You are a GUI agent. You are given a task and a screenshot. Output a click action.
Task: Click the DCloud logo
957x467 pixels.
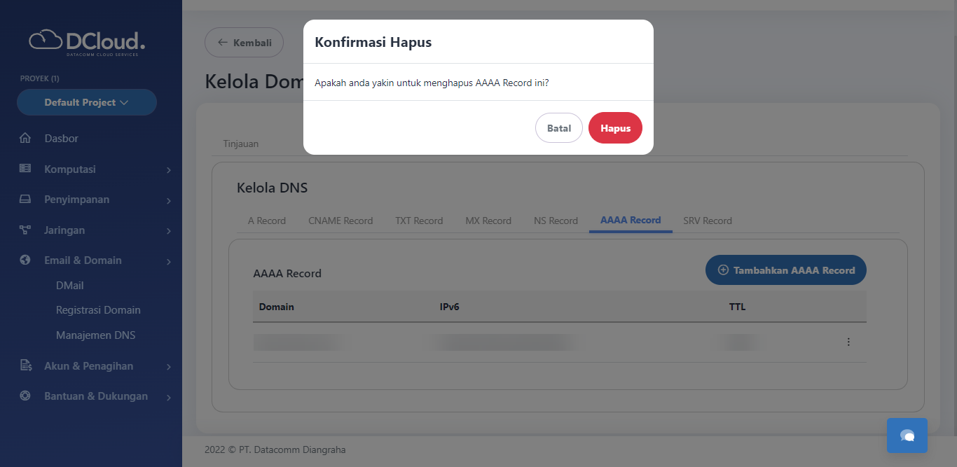pos(88,42)
